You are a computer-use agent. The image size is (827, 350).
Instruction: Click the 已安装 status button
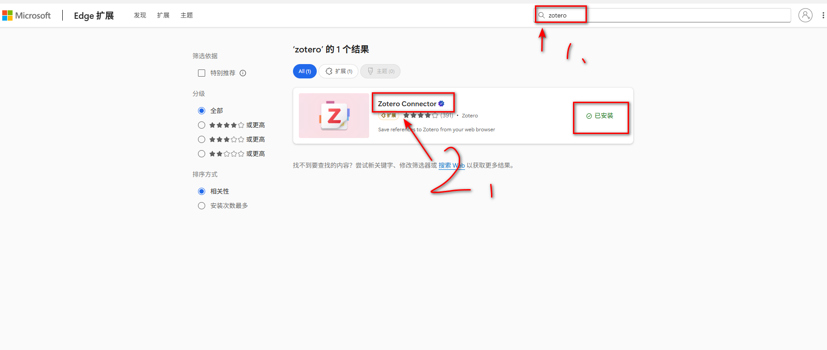[x=599, y=116]
